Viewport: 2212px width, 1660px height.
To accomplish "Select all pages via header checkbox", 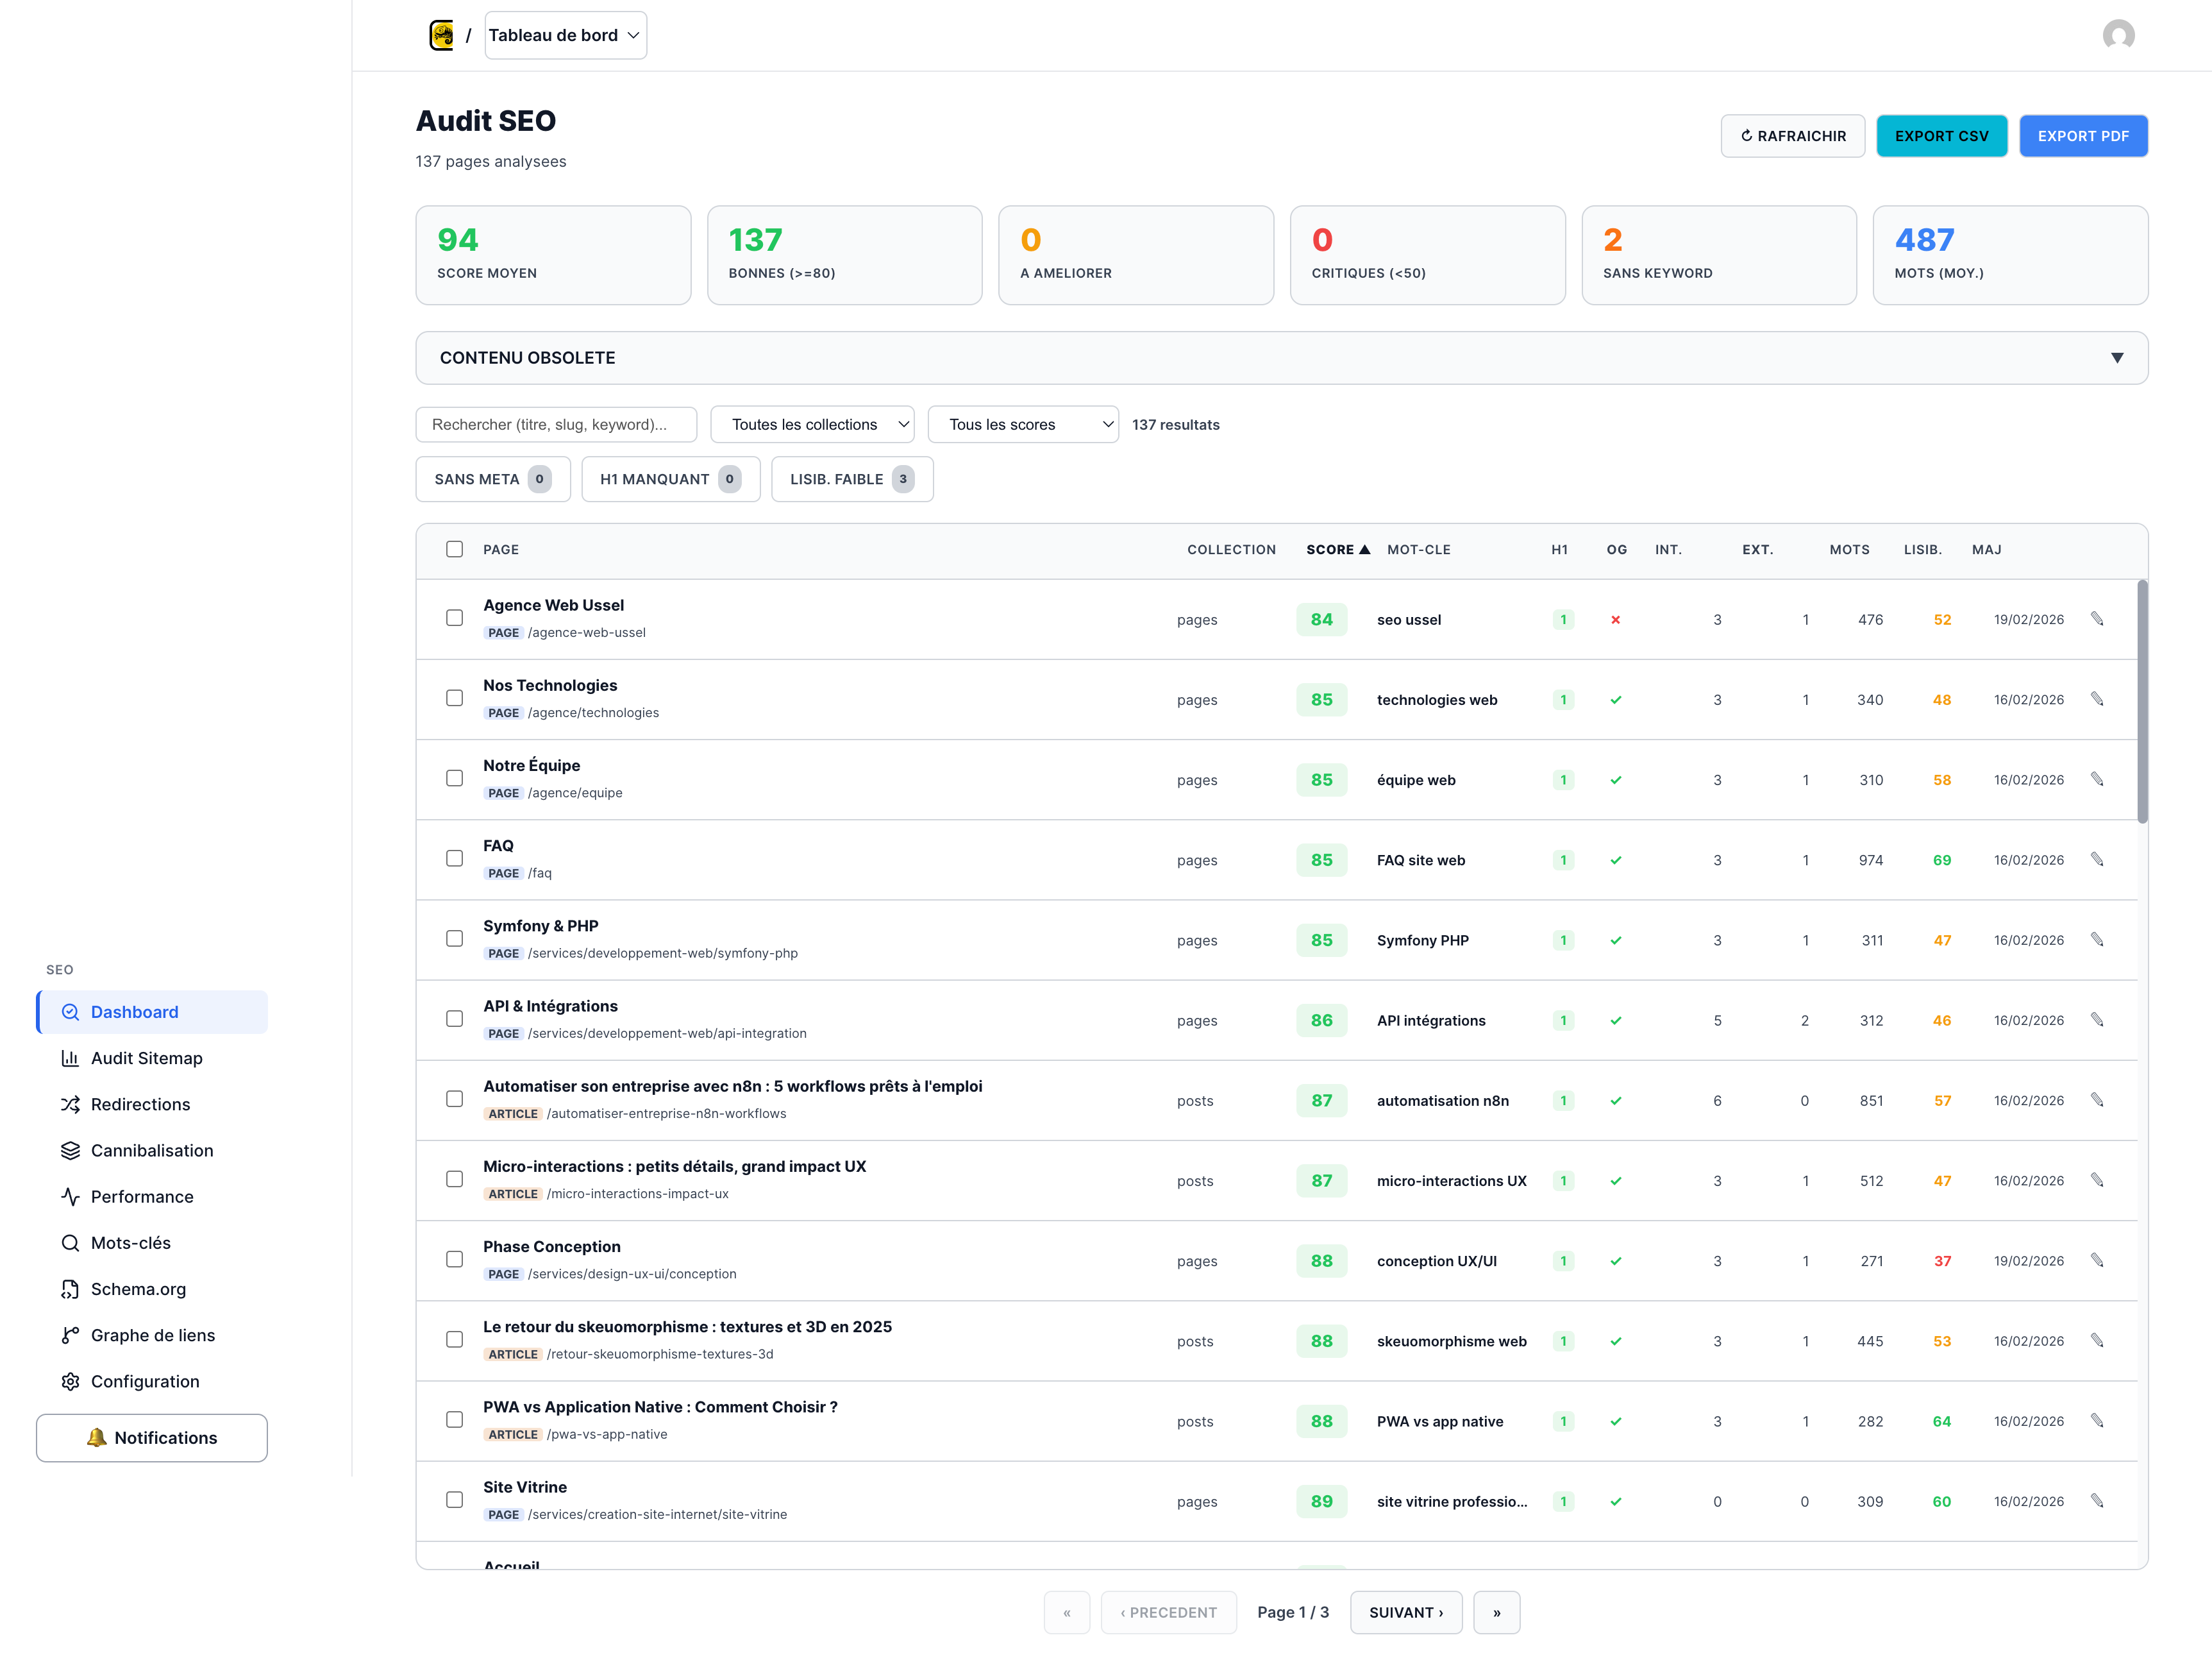I will point(455,548).
